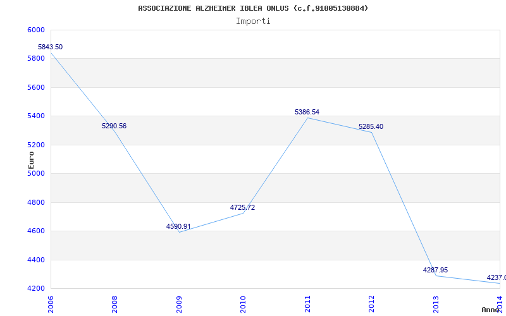Click the data label 4287.95
Screen dimensions: 506x316
coord(435,270)
